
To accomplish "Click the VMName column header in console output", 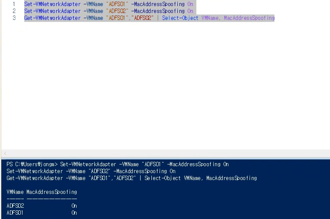I will pyautogui.click(x=15, y=192).
